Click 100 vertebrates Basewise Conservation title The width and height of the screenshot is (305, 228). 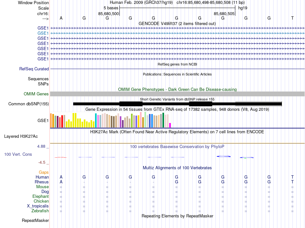(177, 147)
